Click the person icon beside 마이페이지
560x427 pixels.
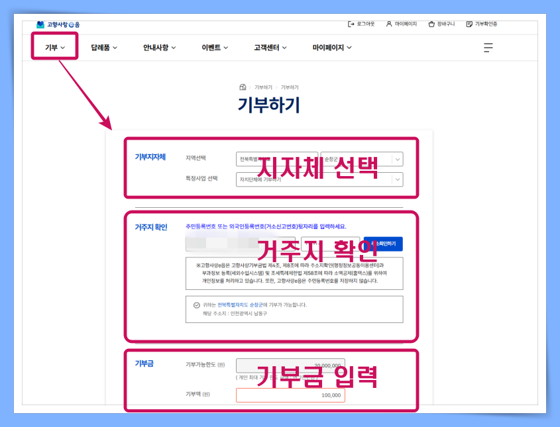point(389,24)
